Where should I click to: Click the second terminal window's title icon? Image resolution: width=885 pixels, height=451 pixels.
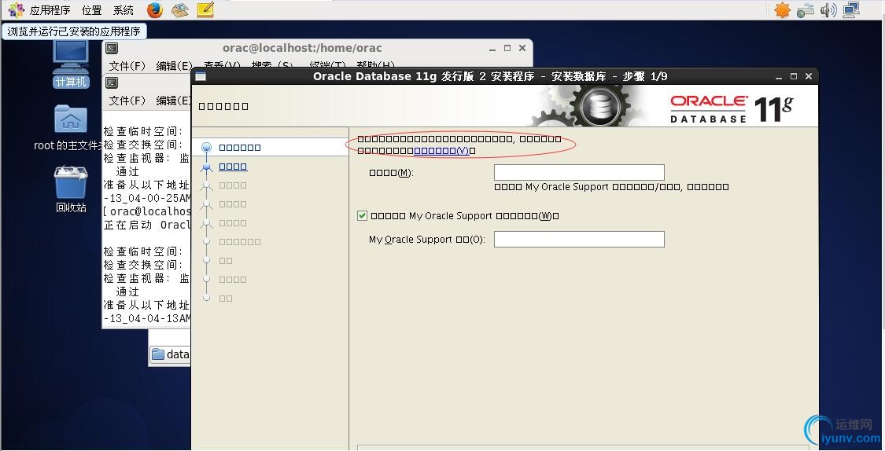(112, 82)
